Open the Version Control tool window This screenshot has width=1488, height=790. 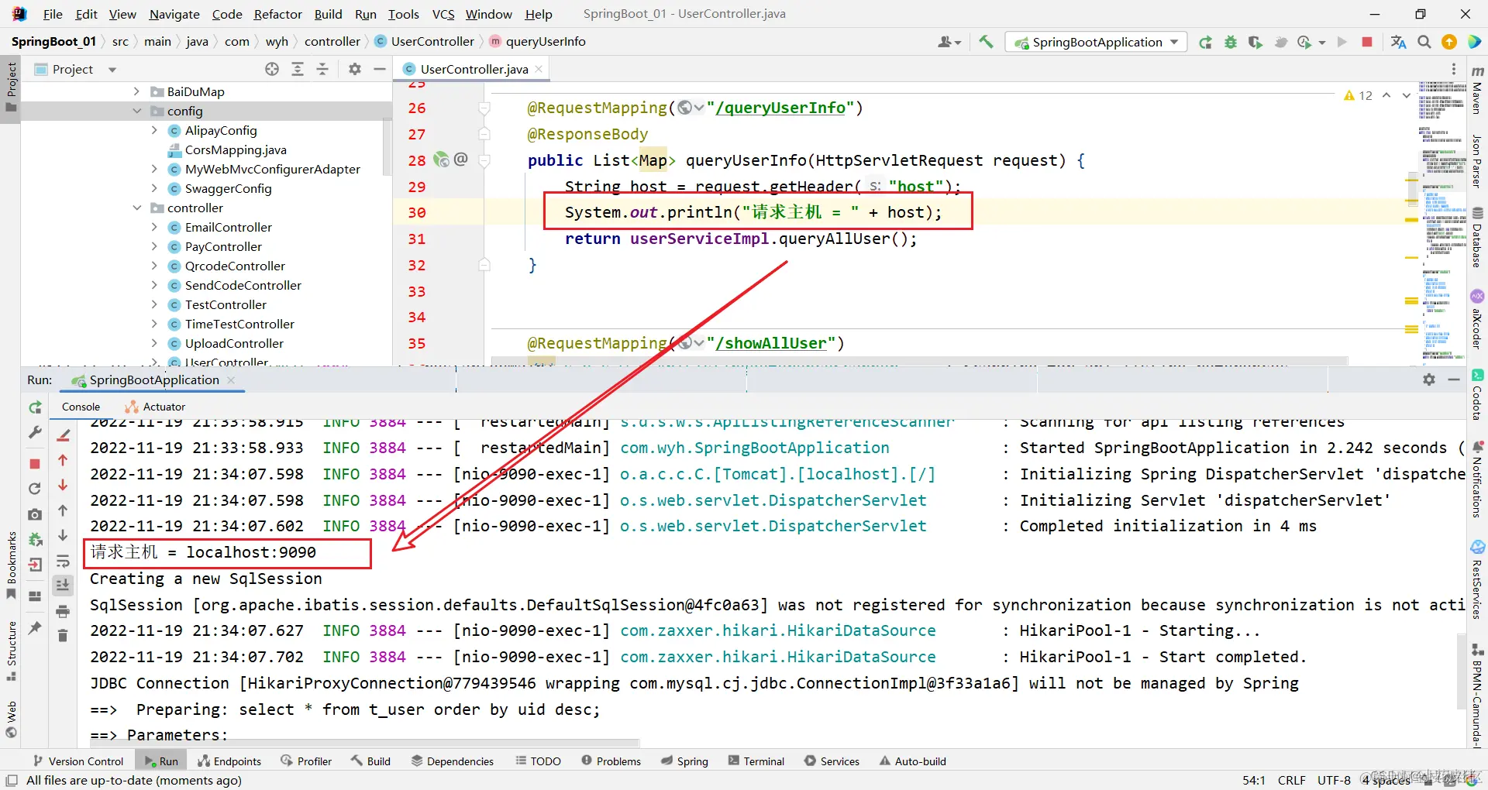(78, 761)
